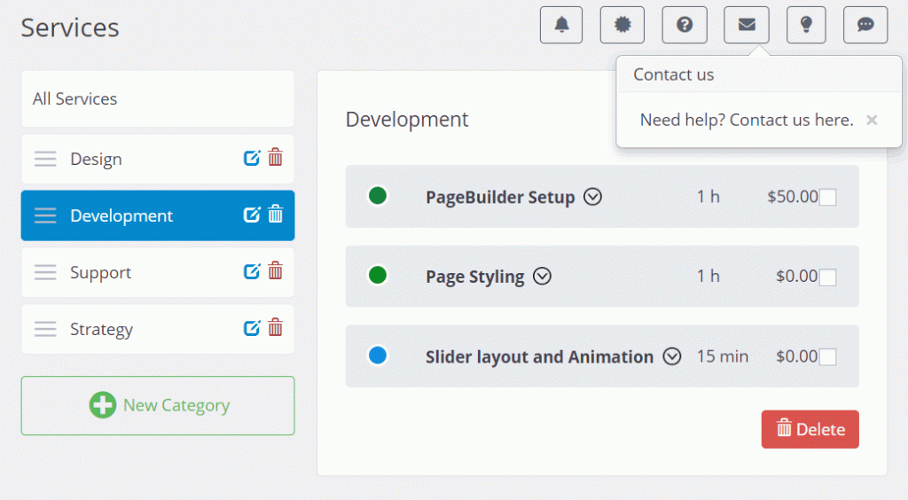Edit the Design category
This screenshot has width=908, height=500.
tap(252, 158)
